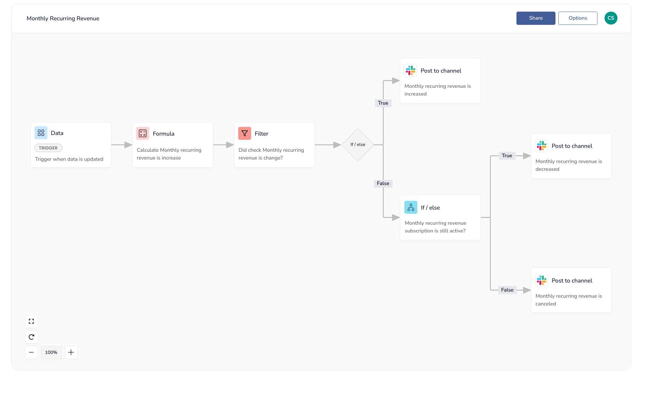Select the If / else diamond node
The height and width of the screenshot is (402, 652).
(358, 145)
